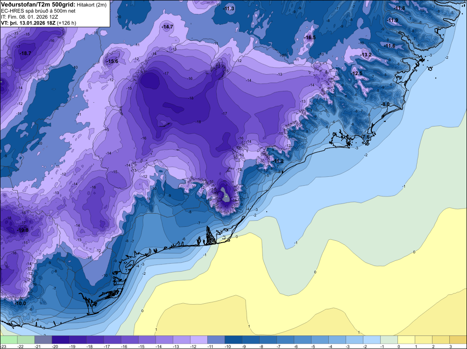Screen dimensions: 467x349
Task: Click the -11.6 temperature label
Action: point(390,46)
